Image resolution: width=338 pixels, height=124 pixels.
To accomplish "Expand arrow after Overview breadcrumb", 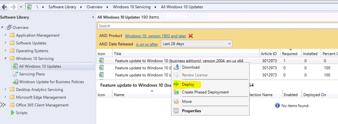I will tap(108, 7).
